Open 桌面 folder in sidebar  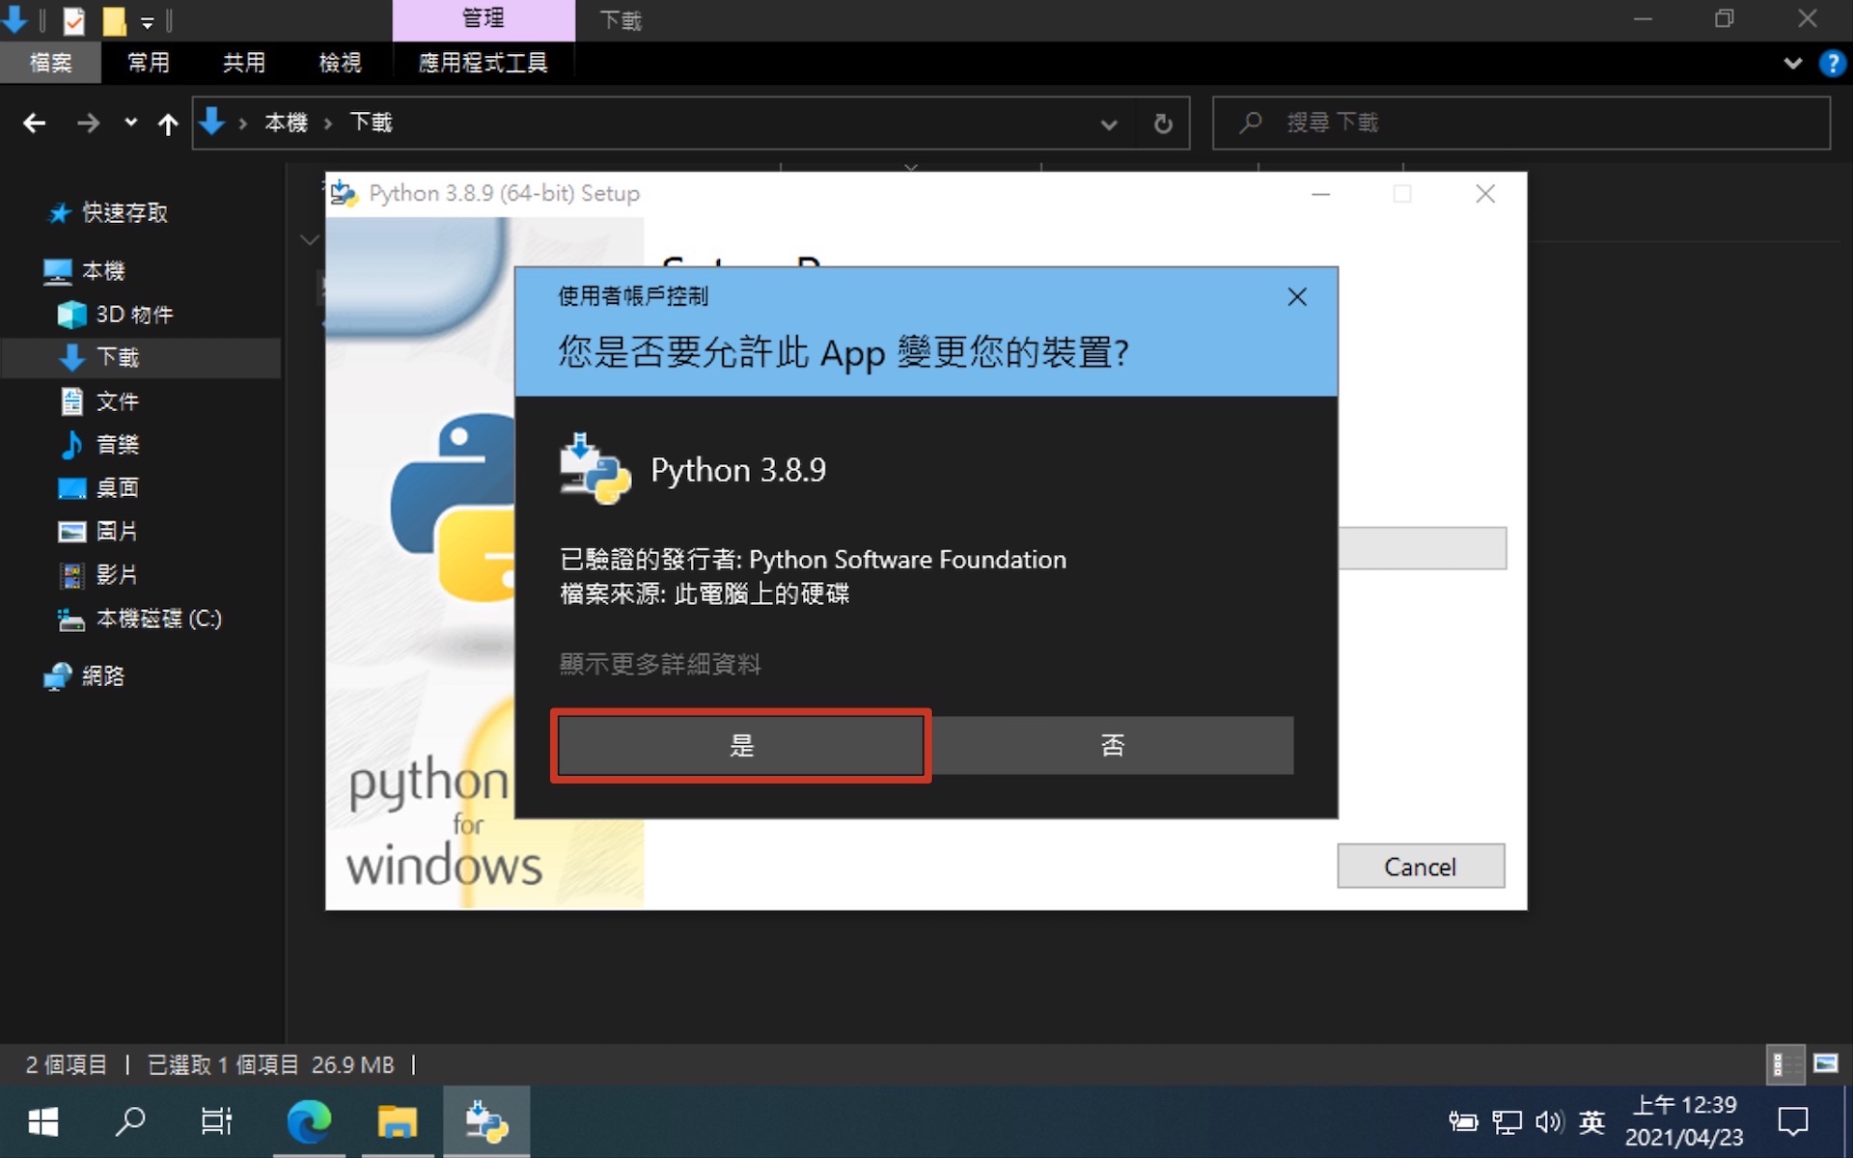[x=100, y=488]
